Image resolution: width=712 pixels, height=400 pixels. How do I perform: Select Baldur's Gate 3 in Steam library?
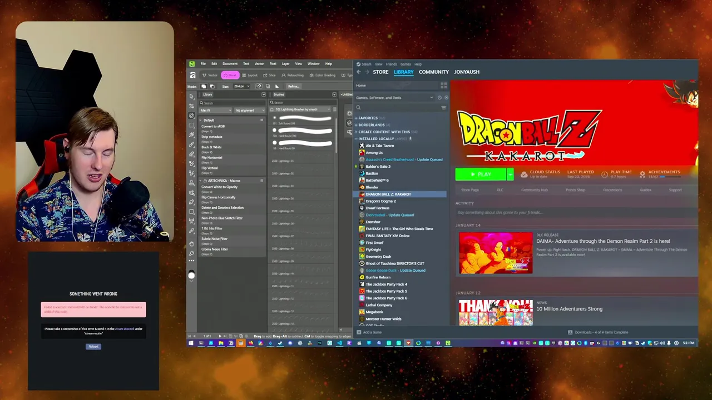(x=378, y=166)
